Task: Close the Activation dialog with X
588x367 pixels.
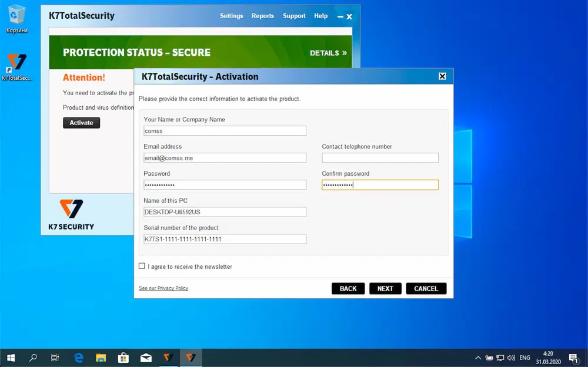Action: click(x=442, y=76)
